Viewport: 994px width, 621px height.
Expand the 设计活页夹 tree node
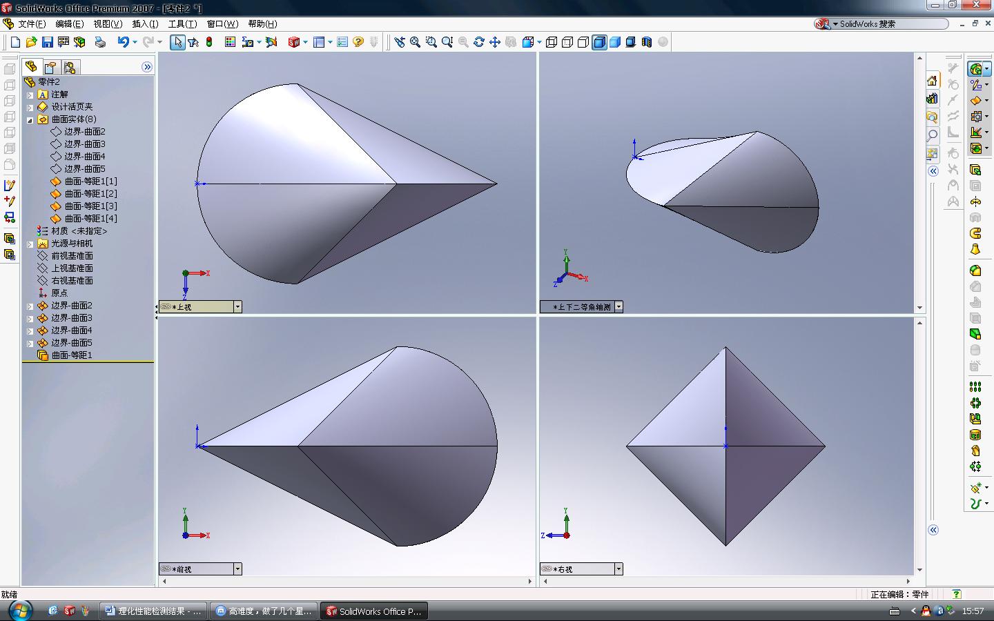[x=30, y=108]
